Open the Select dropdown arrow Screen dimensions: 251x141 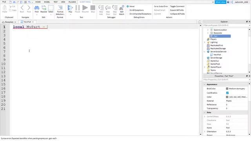point(51,15)
